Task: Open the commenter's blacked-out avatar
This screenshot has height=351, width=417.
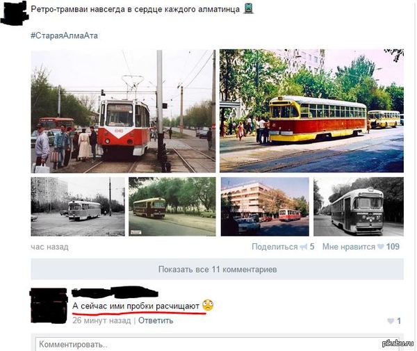Action: [49, 306]
